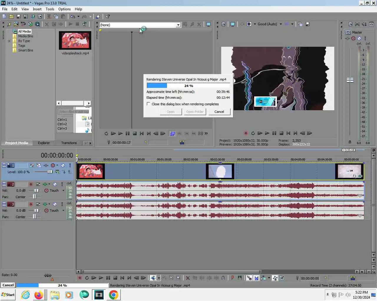
Task: Click the Copy snapshot to clipboard icon
Action: point(300,24)
